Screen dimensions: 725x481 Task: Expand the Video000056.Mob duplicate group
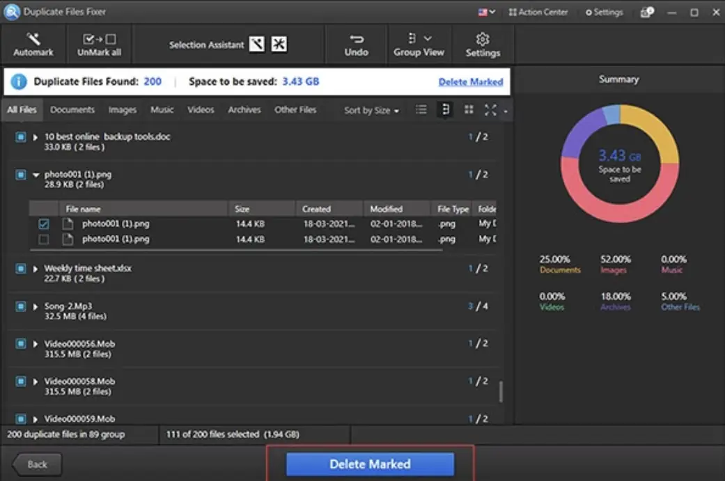[35, 343]
